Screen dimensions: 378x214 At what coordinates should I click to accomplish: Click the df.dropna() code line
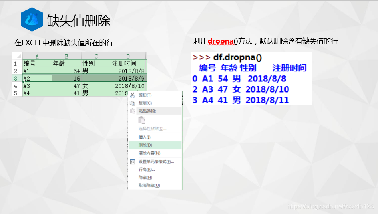click(x=227, y=57)
